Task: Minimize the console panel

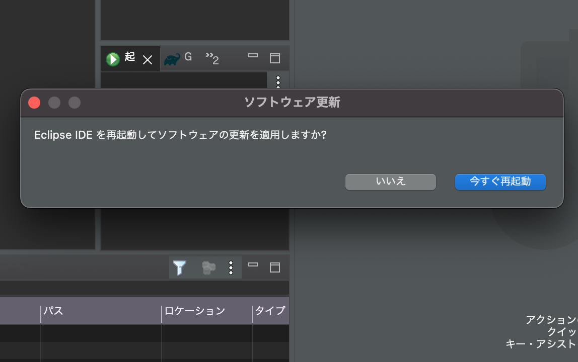Action: tap(252, 55)
